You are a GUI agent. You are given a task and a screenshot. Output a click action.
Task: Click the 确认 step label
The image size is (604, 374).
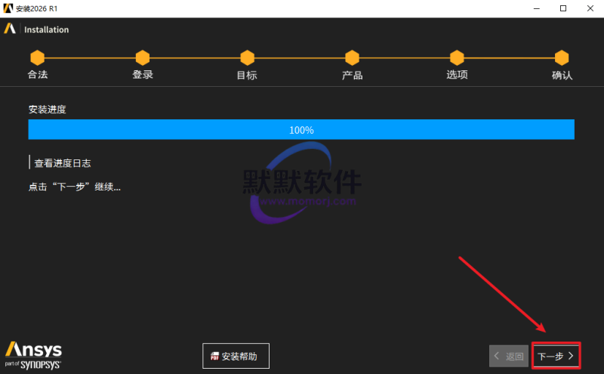(562, 75)
